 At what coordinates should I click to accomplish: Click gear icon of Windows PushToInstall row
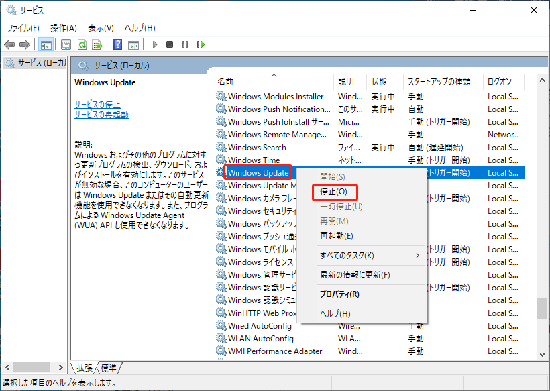221,121
